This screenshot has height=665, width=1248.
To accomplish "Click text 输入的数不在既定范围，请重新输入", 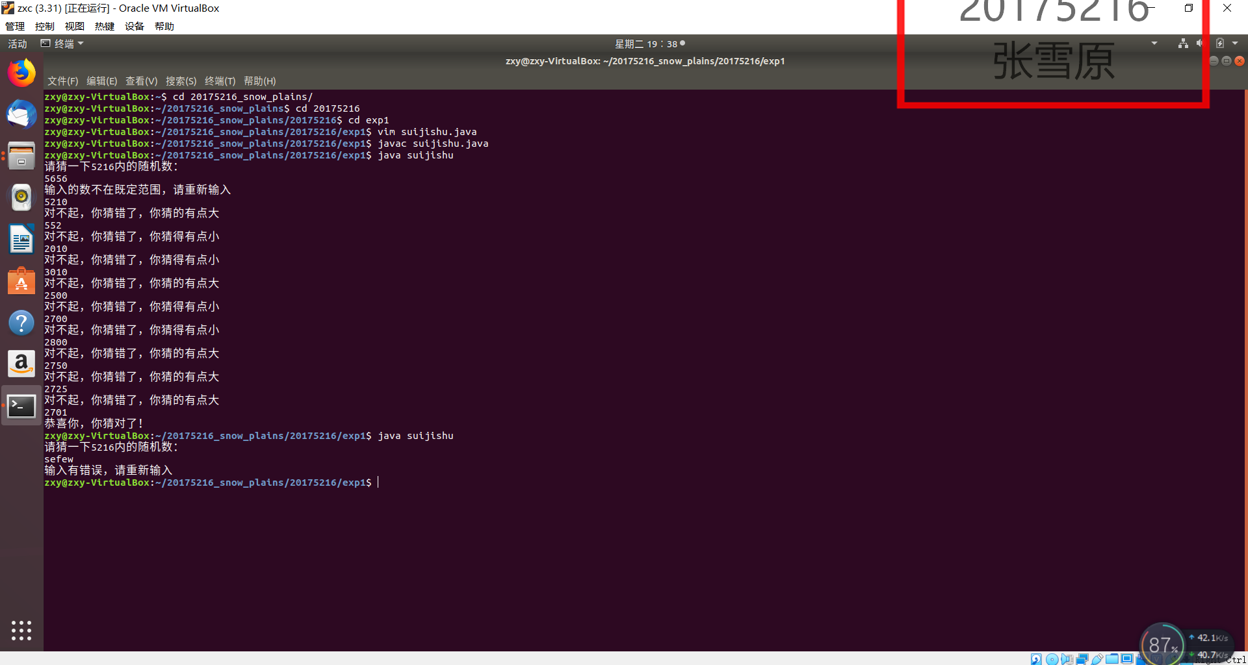I will 138,190.
